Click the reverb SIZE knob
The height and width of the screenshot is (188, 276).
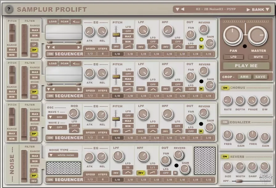coord(228,167)
